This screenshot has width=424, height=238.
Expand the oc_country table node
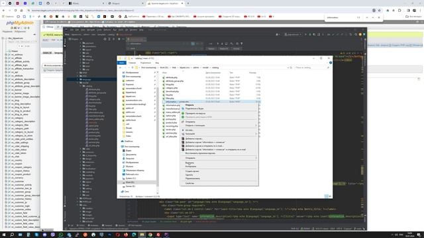click(x=6, y=160)
